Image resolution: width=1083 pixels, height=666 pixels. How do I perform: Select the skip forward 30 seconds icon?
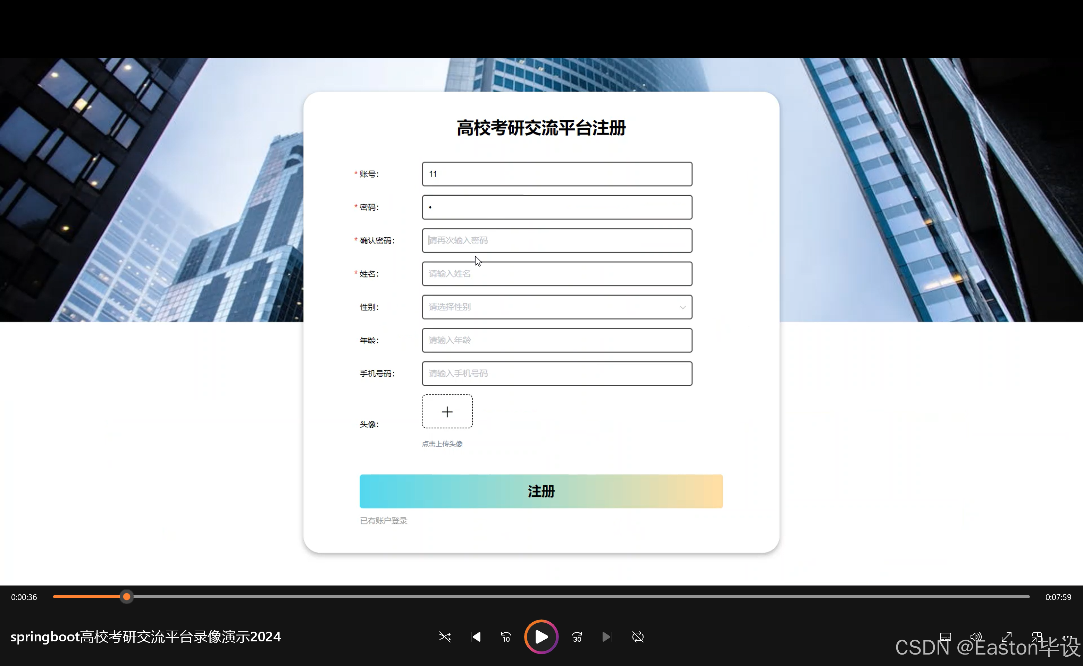coord(577,637)
